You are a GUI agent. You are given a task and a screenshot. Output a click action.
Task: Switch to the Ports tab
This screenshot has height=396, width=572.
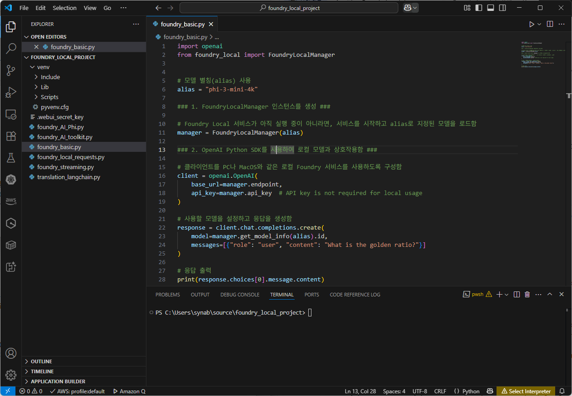pos(311,295)
